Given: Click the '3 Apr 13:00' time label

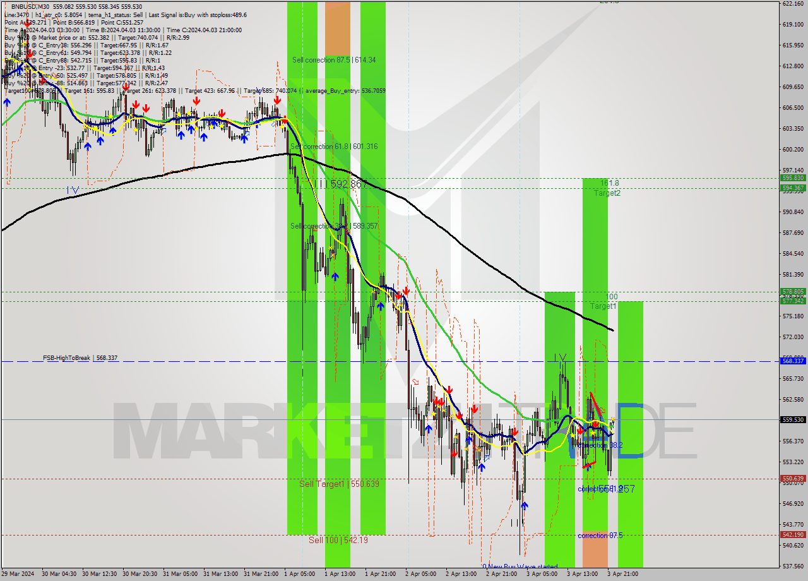Looking at the screenshot, I should [x=582, y=574].
